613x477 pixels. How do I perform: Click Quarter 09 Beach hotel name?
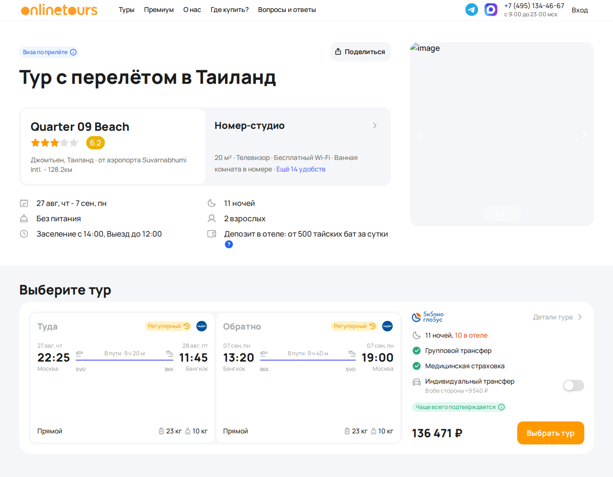pos(80,127)
